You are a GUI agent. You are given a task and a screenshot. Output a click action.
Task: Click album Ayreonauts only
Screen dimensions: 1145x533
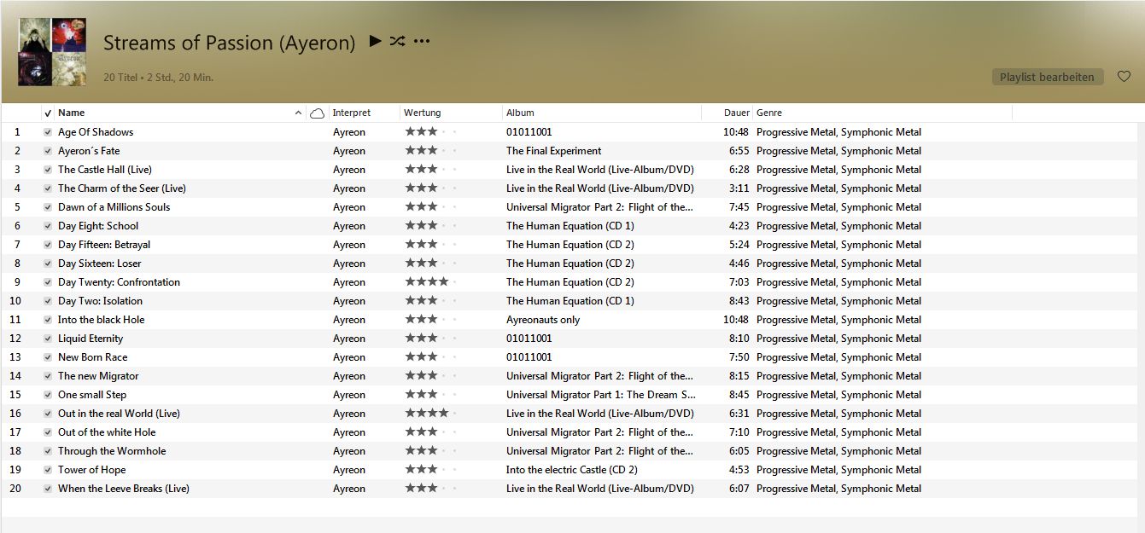(543, 320)
